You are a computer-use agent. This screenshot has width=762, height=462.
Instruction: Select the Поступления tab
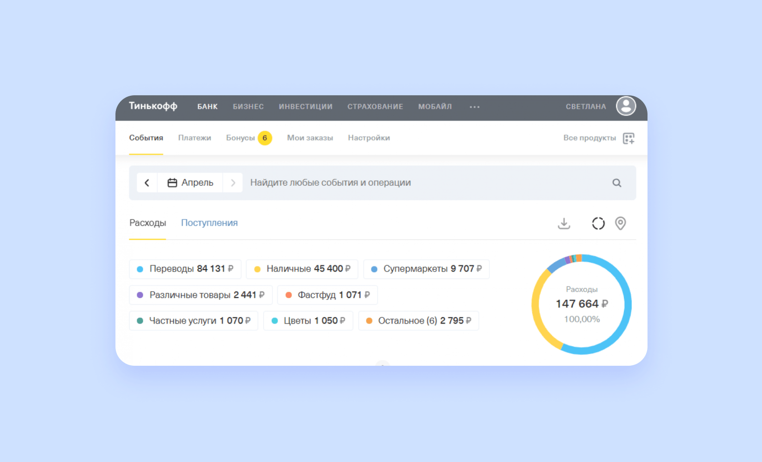[x=209, y=223]
